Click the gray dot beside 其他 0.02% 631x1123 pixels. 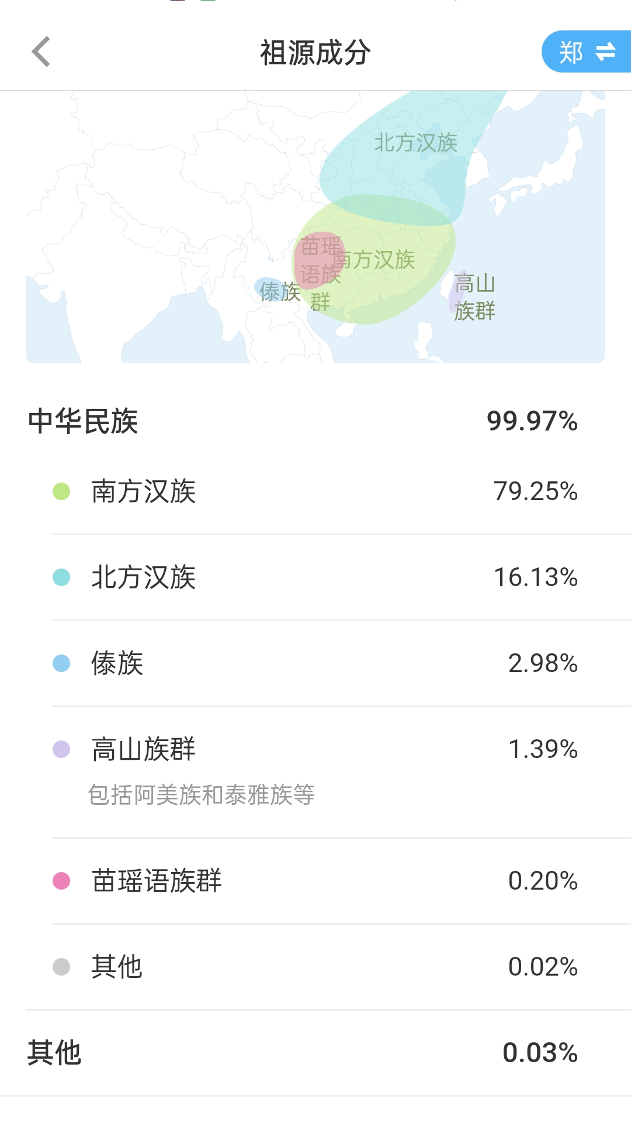[x=61, y=967]
